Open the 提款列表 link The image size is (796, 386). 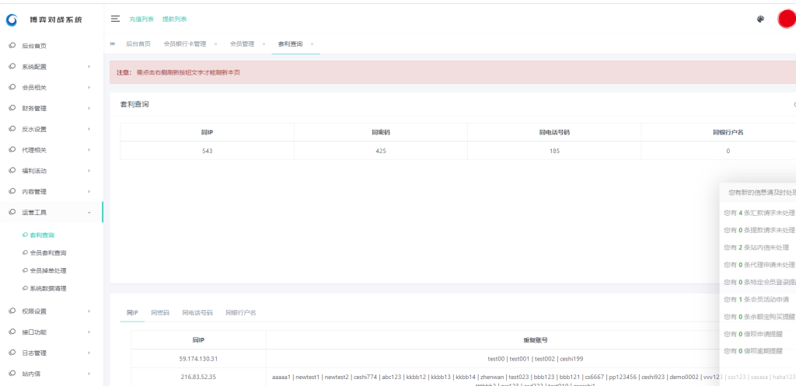click(174, 19)
